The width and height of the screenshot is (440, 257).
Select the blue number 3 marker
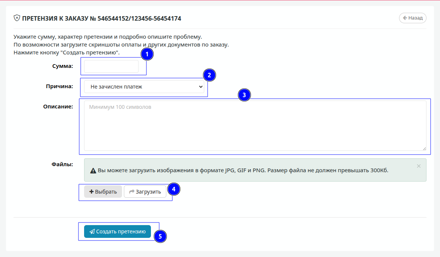(244, 95)
